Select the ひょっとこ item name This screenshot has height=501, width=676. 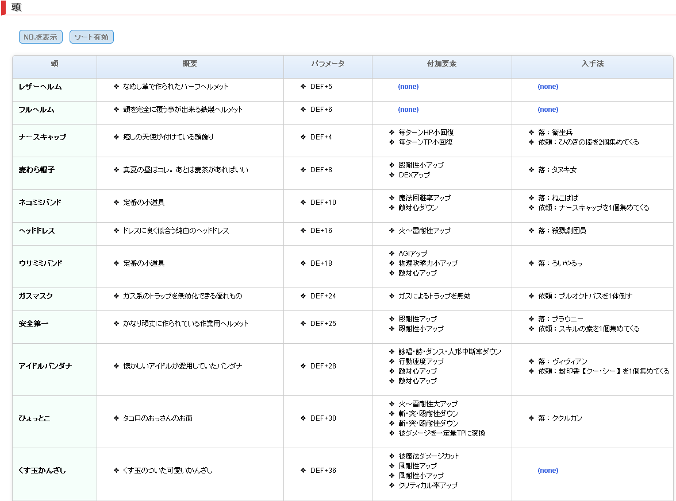34,418
